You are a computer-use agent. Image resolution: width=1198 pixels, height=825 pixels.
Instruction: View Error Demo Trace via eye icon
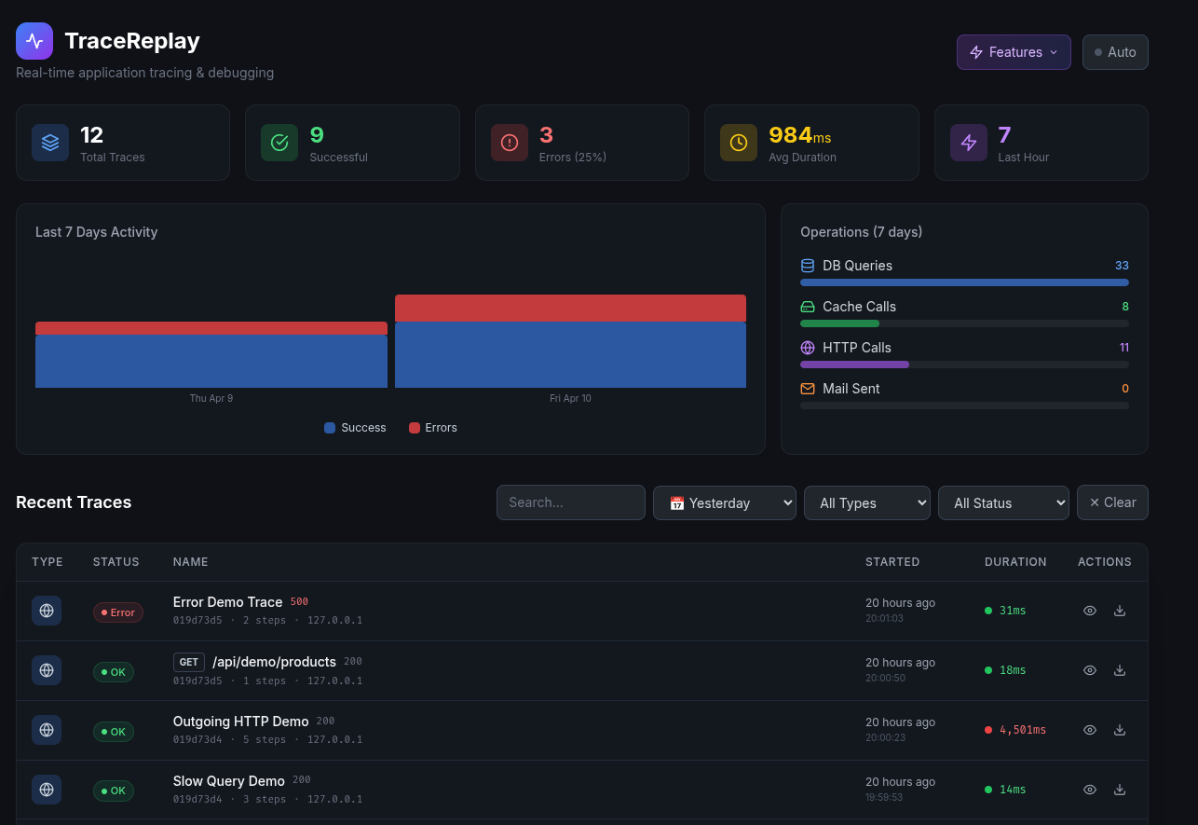click(x=1089, y=611)
